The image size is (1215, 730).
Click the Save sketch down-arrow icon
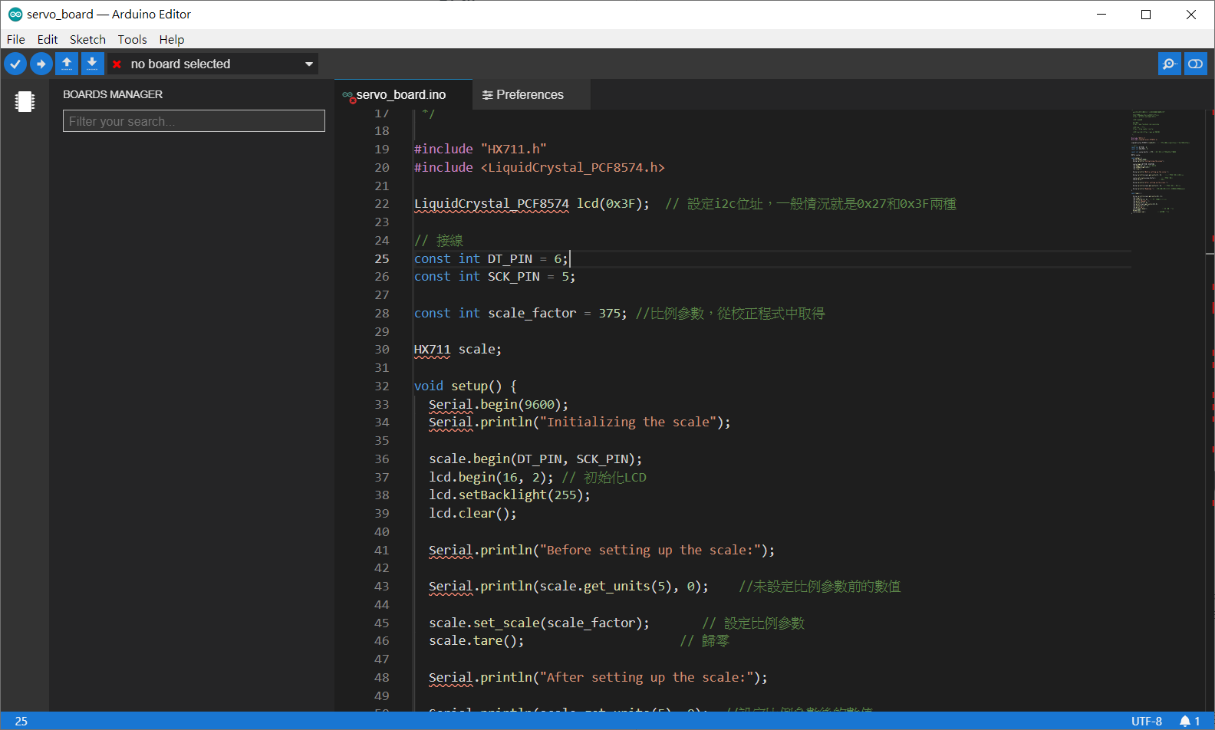point(92,64)
